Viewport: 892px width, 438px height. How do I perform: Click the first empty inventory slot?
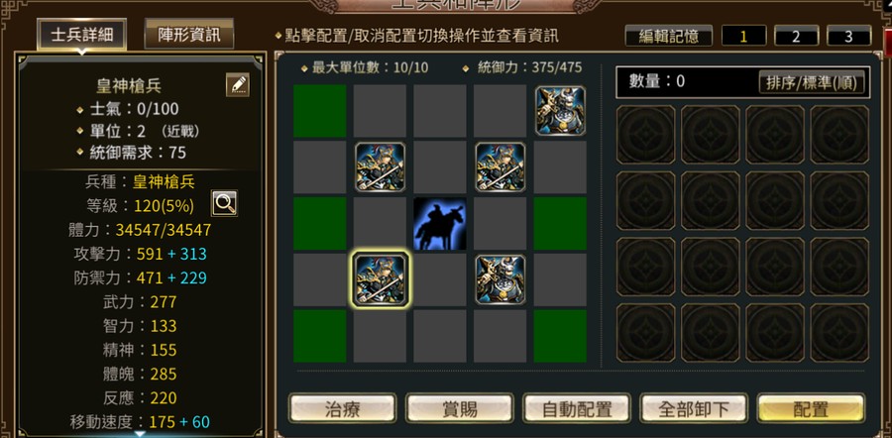point(645,135)
